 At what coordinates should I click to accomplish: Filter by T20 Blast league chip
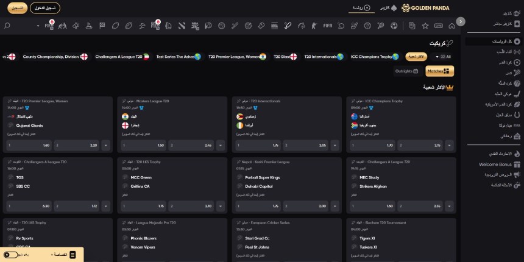[x=285, y=57]
